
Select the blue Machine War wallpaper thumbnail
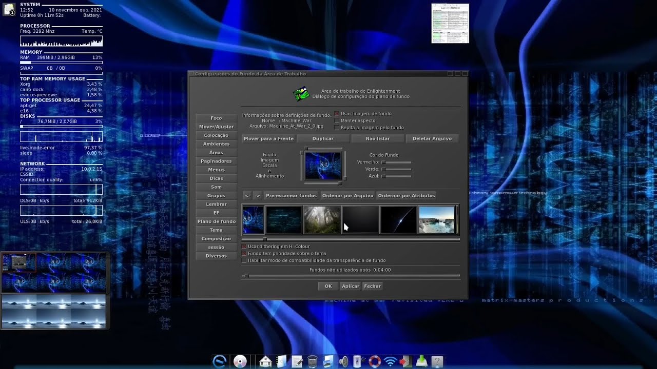tap(253, 219)
